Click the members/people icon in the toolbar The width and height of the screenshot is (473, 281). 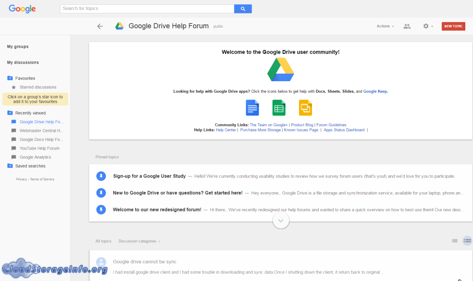click(x=407, y=26)
